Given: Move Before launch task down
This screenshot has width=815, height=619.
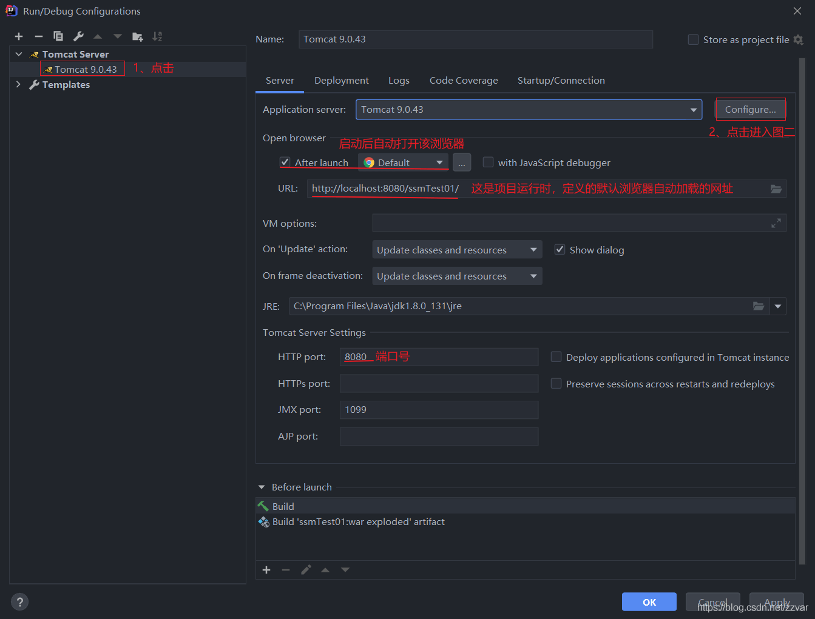Looking at the screenshot, I should 345,570.
